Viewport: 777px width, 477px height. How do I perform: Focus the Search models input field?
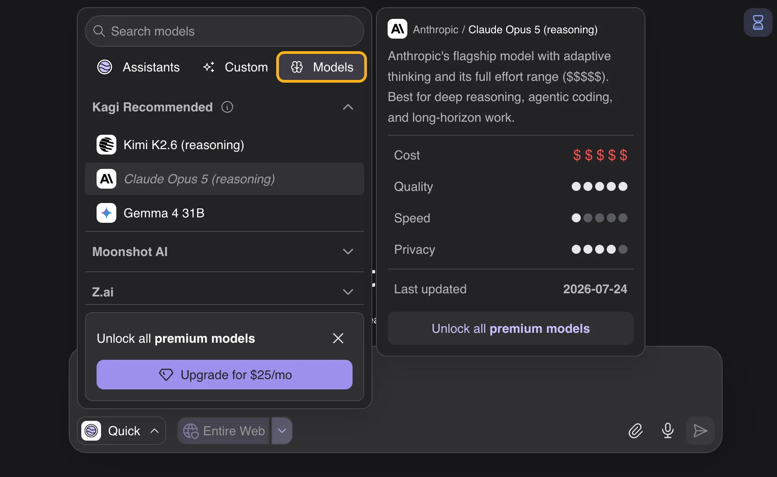coord(225,31)
